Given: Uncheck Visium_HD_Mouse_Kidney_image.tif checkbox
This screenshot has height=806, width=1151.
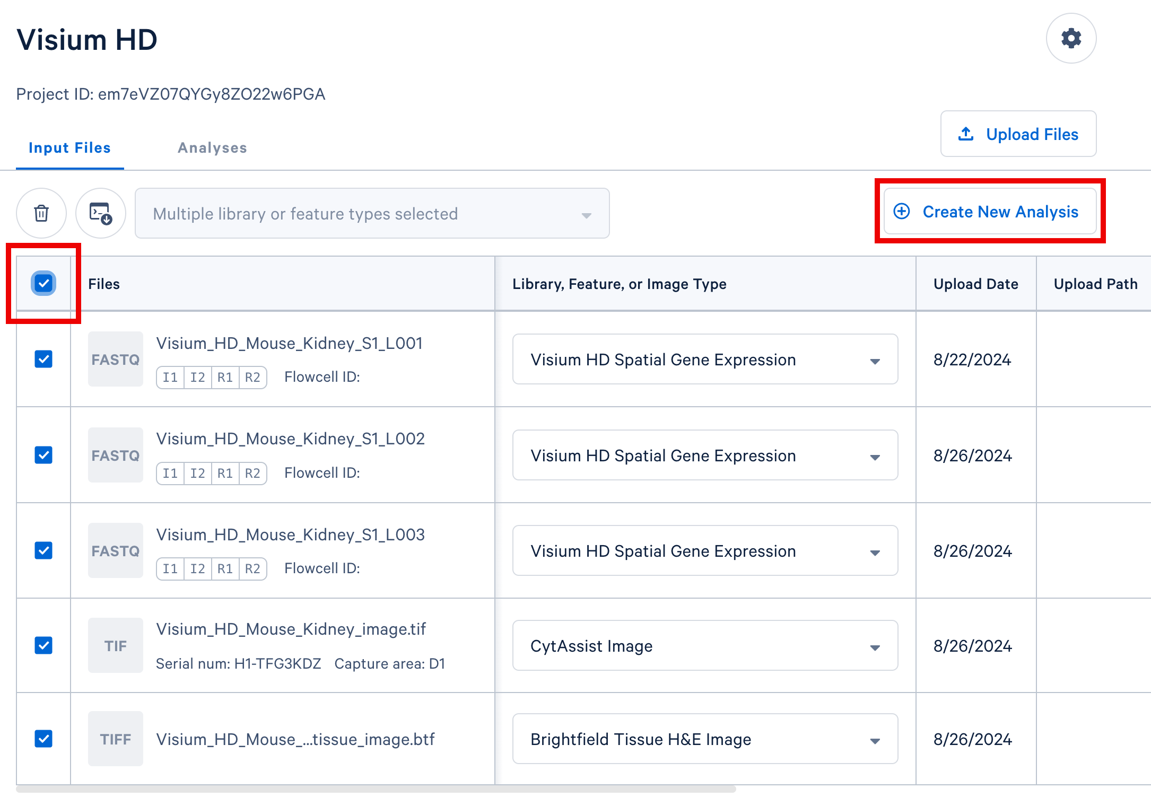Looking at the screenshot, I should coord(43,645).
